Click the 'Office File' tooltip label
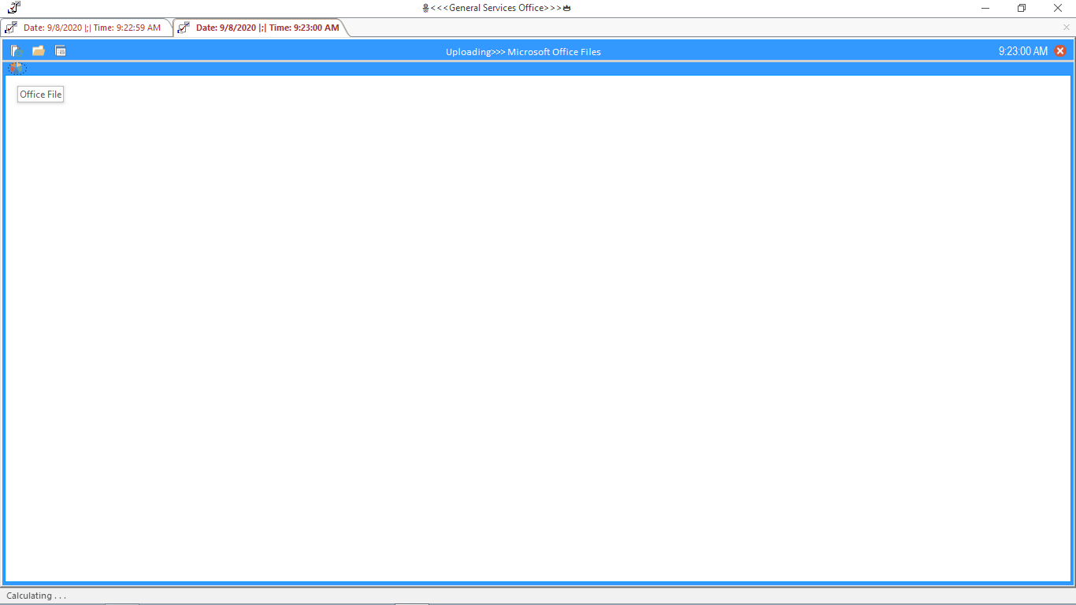 [40, 95]
